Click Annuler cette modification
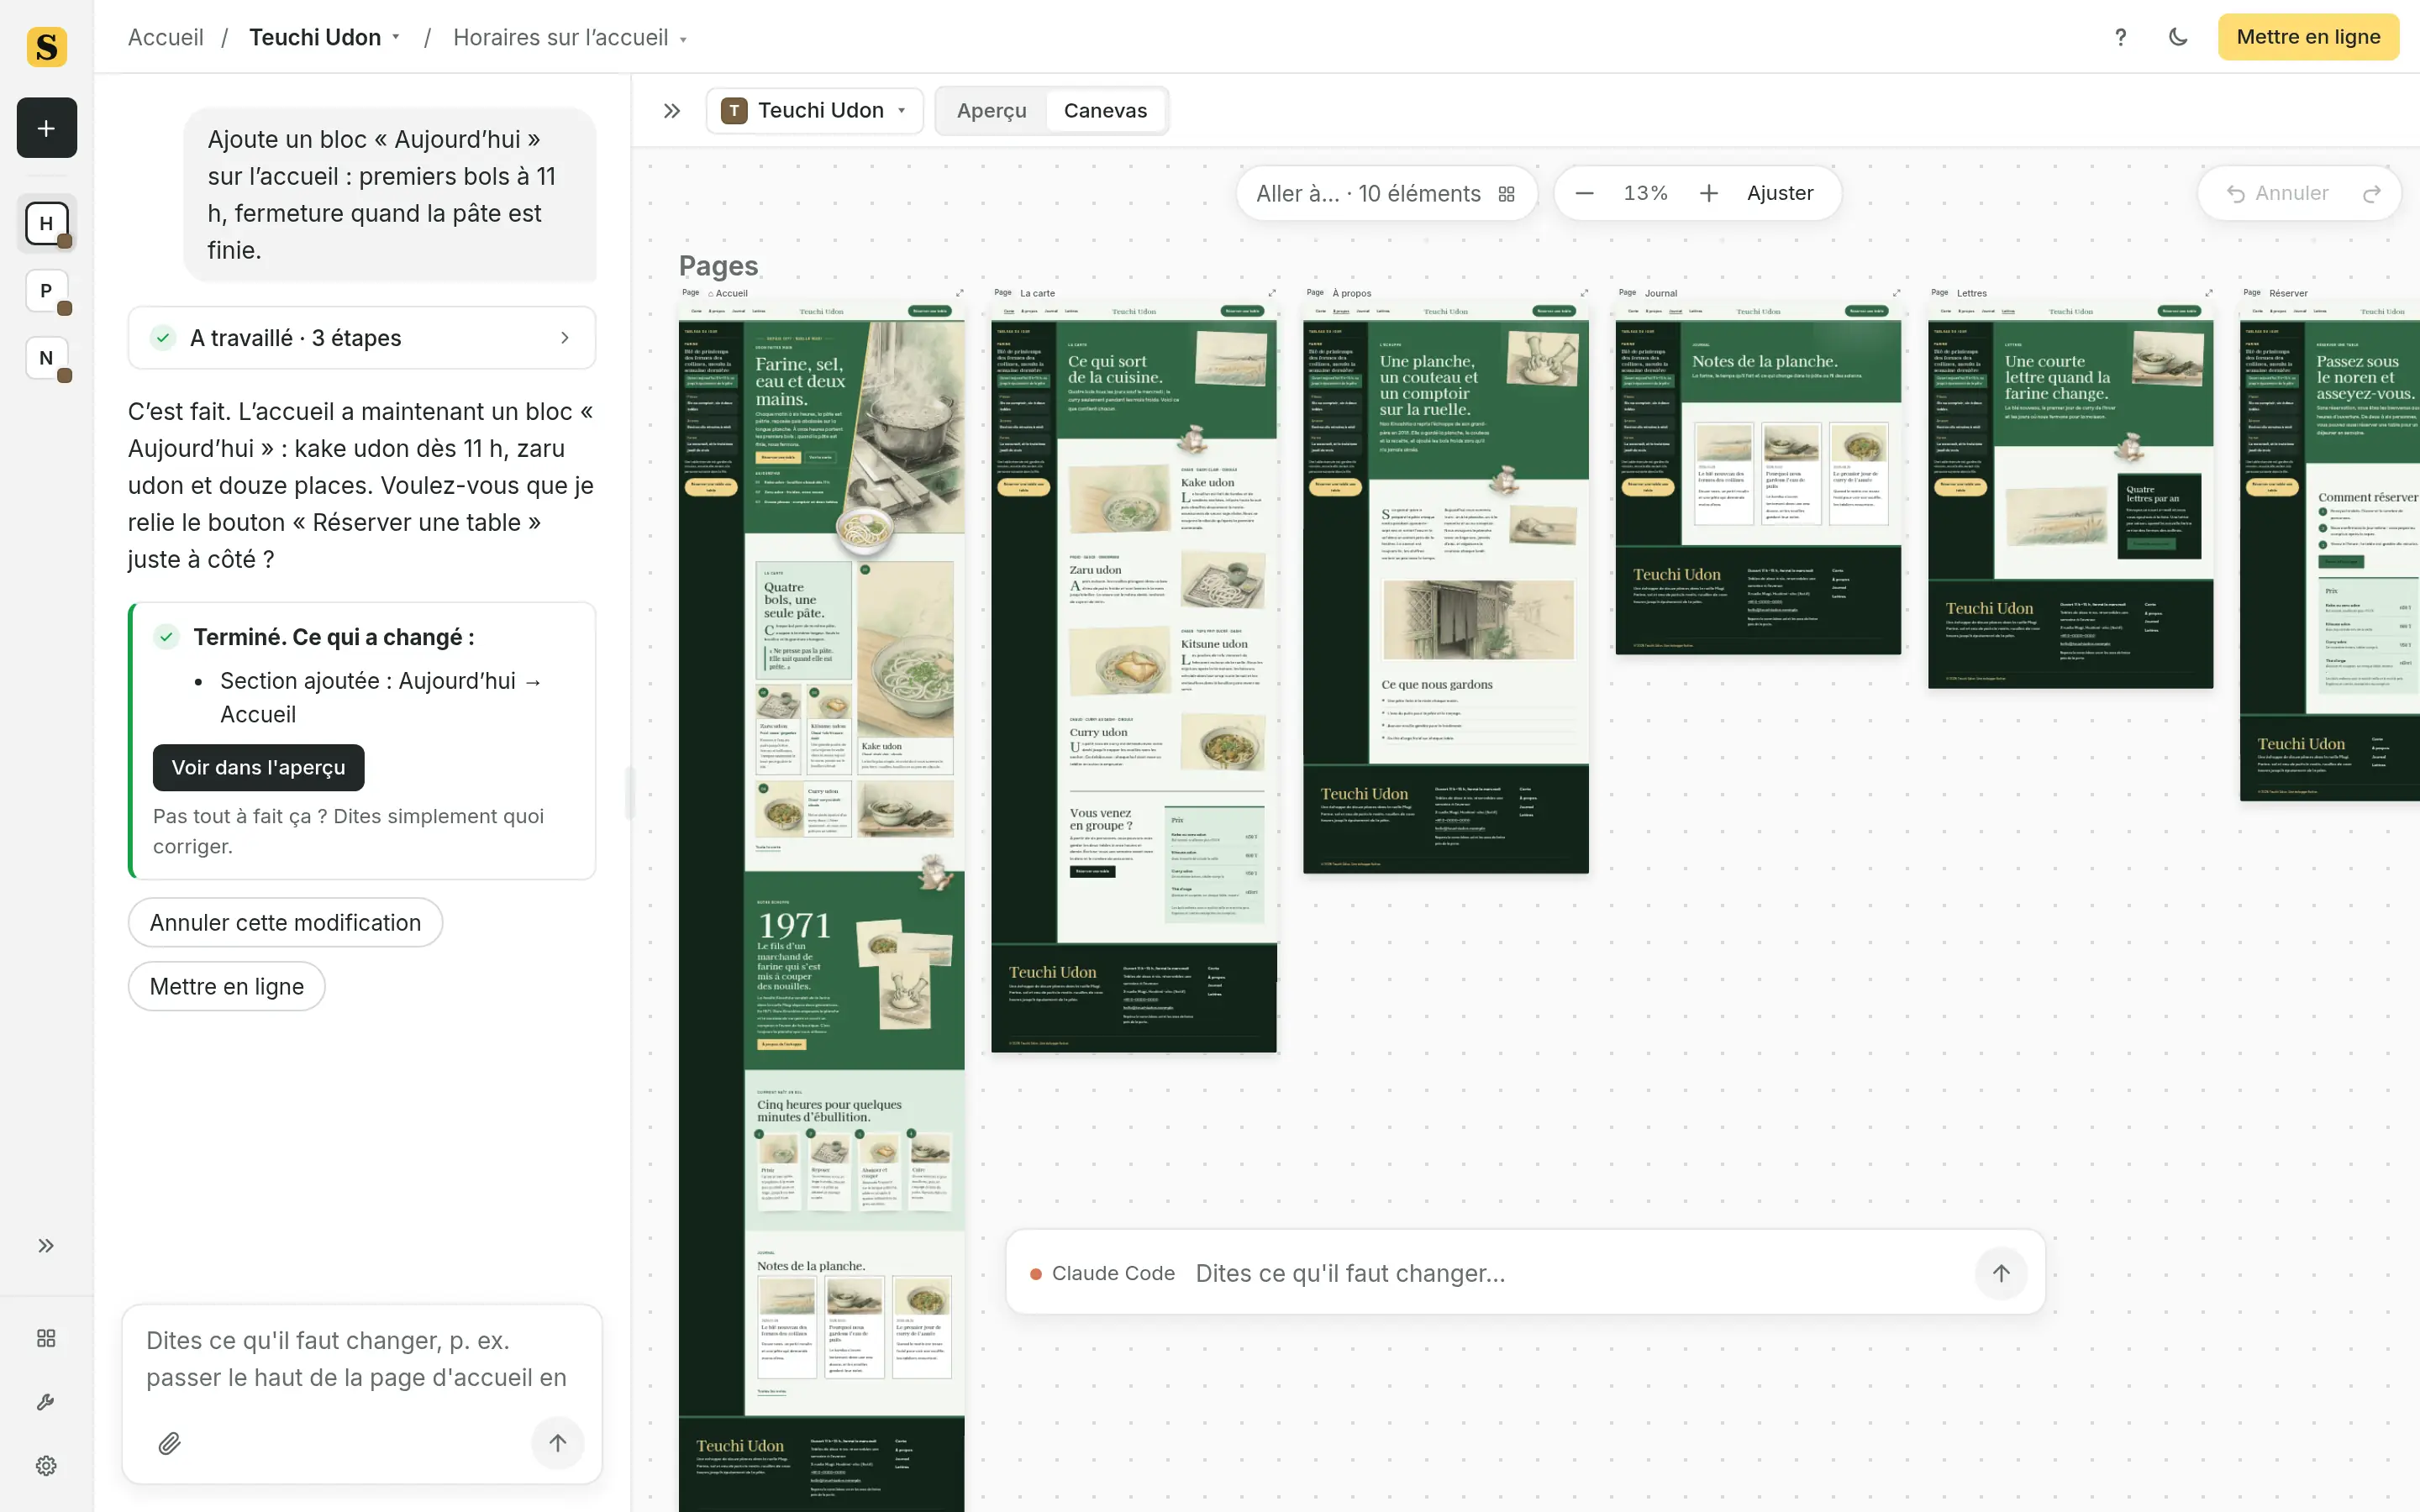 pos(285,922)
